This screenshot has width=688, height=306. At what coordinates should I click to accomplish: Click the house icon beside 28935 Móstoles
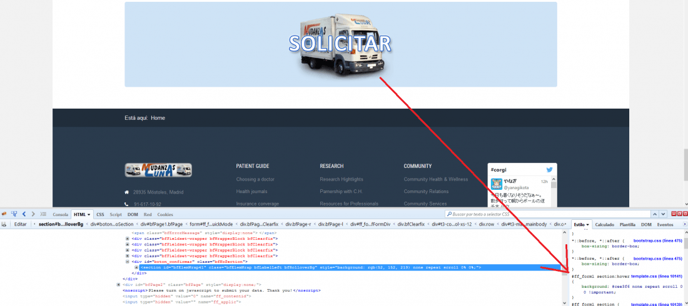[127, 192]
